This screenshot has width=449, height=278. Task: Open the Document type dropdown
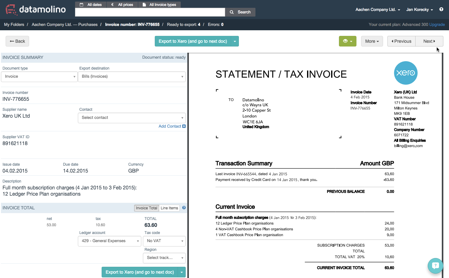(x=39, y=77)
